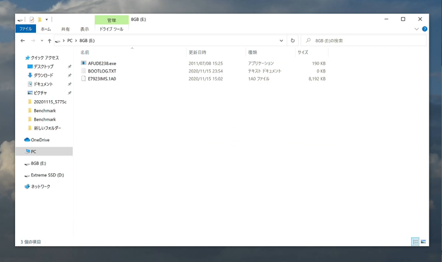Go forward with the right arrow
The height and width of the screenshot is (262, 442).
[33, 41]
